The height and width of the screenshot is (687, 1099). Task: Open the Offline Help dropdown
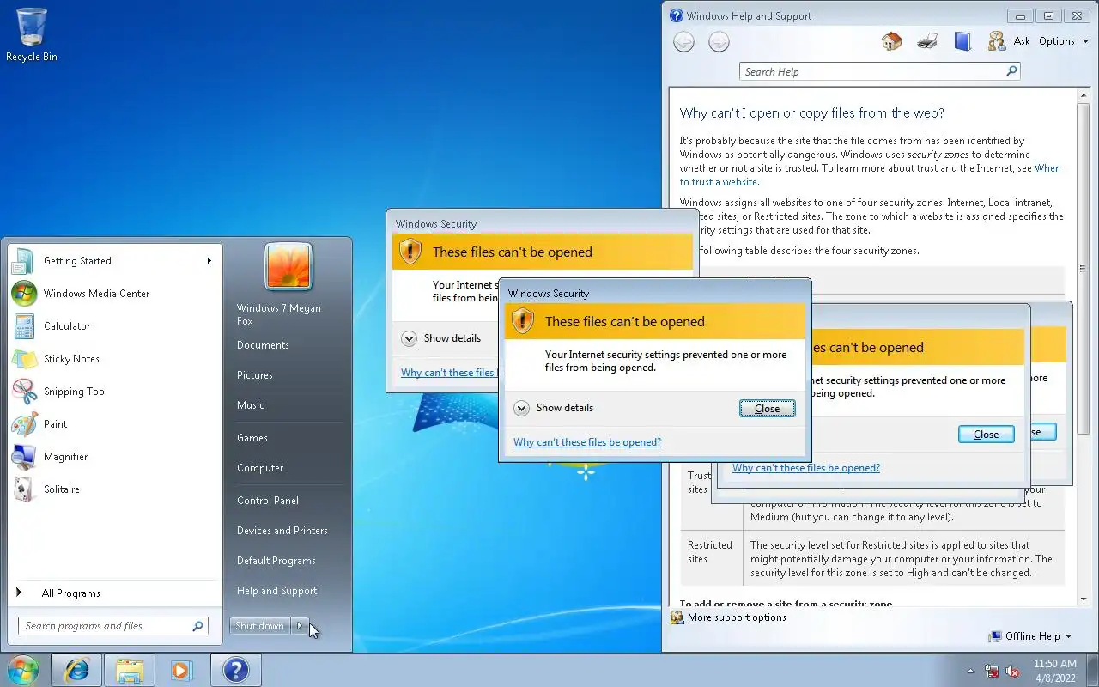1030,636
